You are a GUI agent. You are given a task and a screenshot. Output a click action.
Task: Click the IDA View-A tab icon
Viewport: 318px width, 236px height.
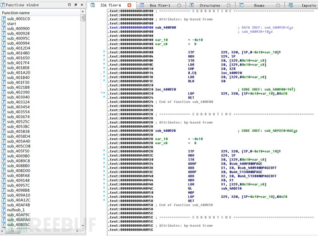pos(93,5)
